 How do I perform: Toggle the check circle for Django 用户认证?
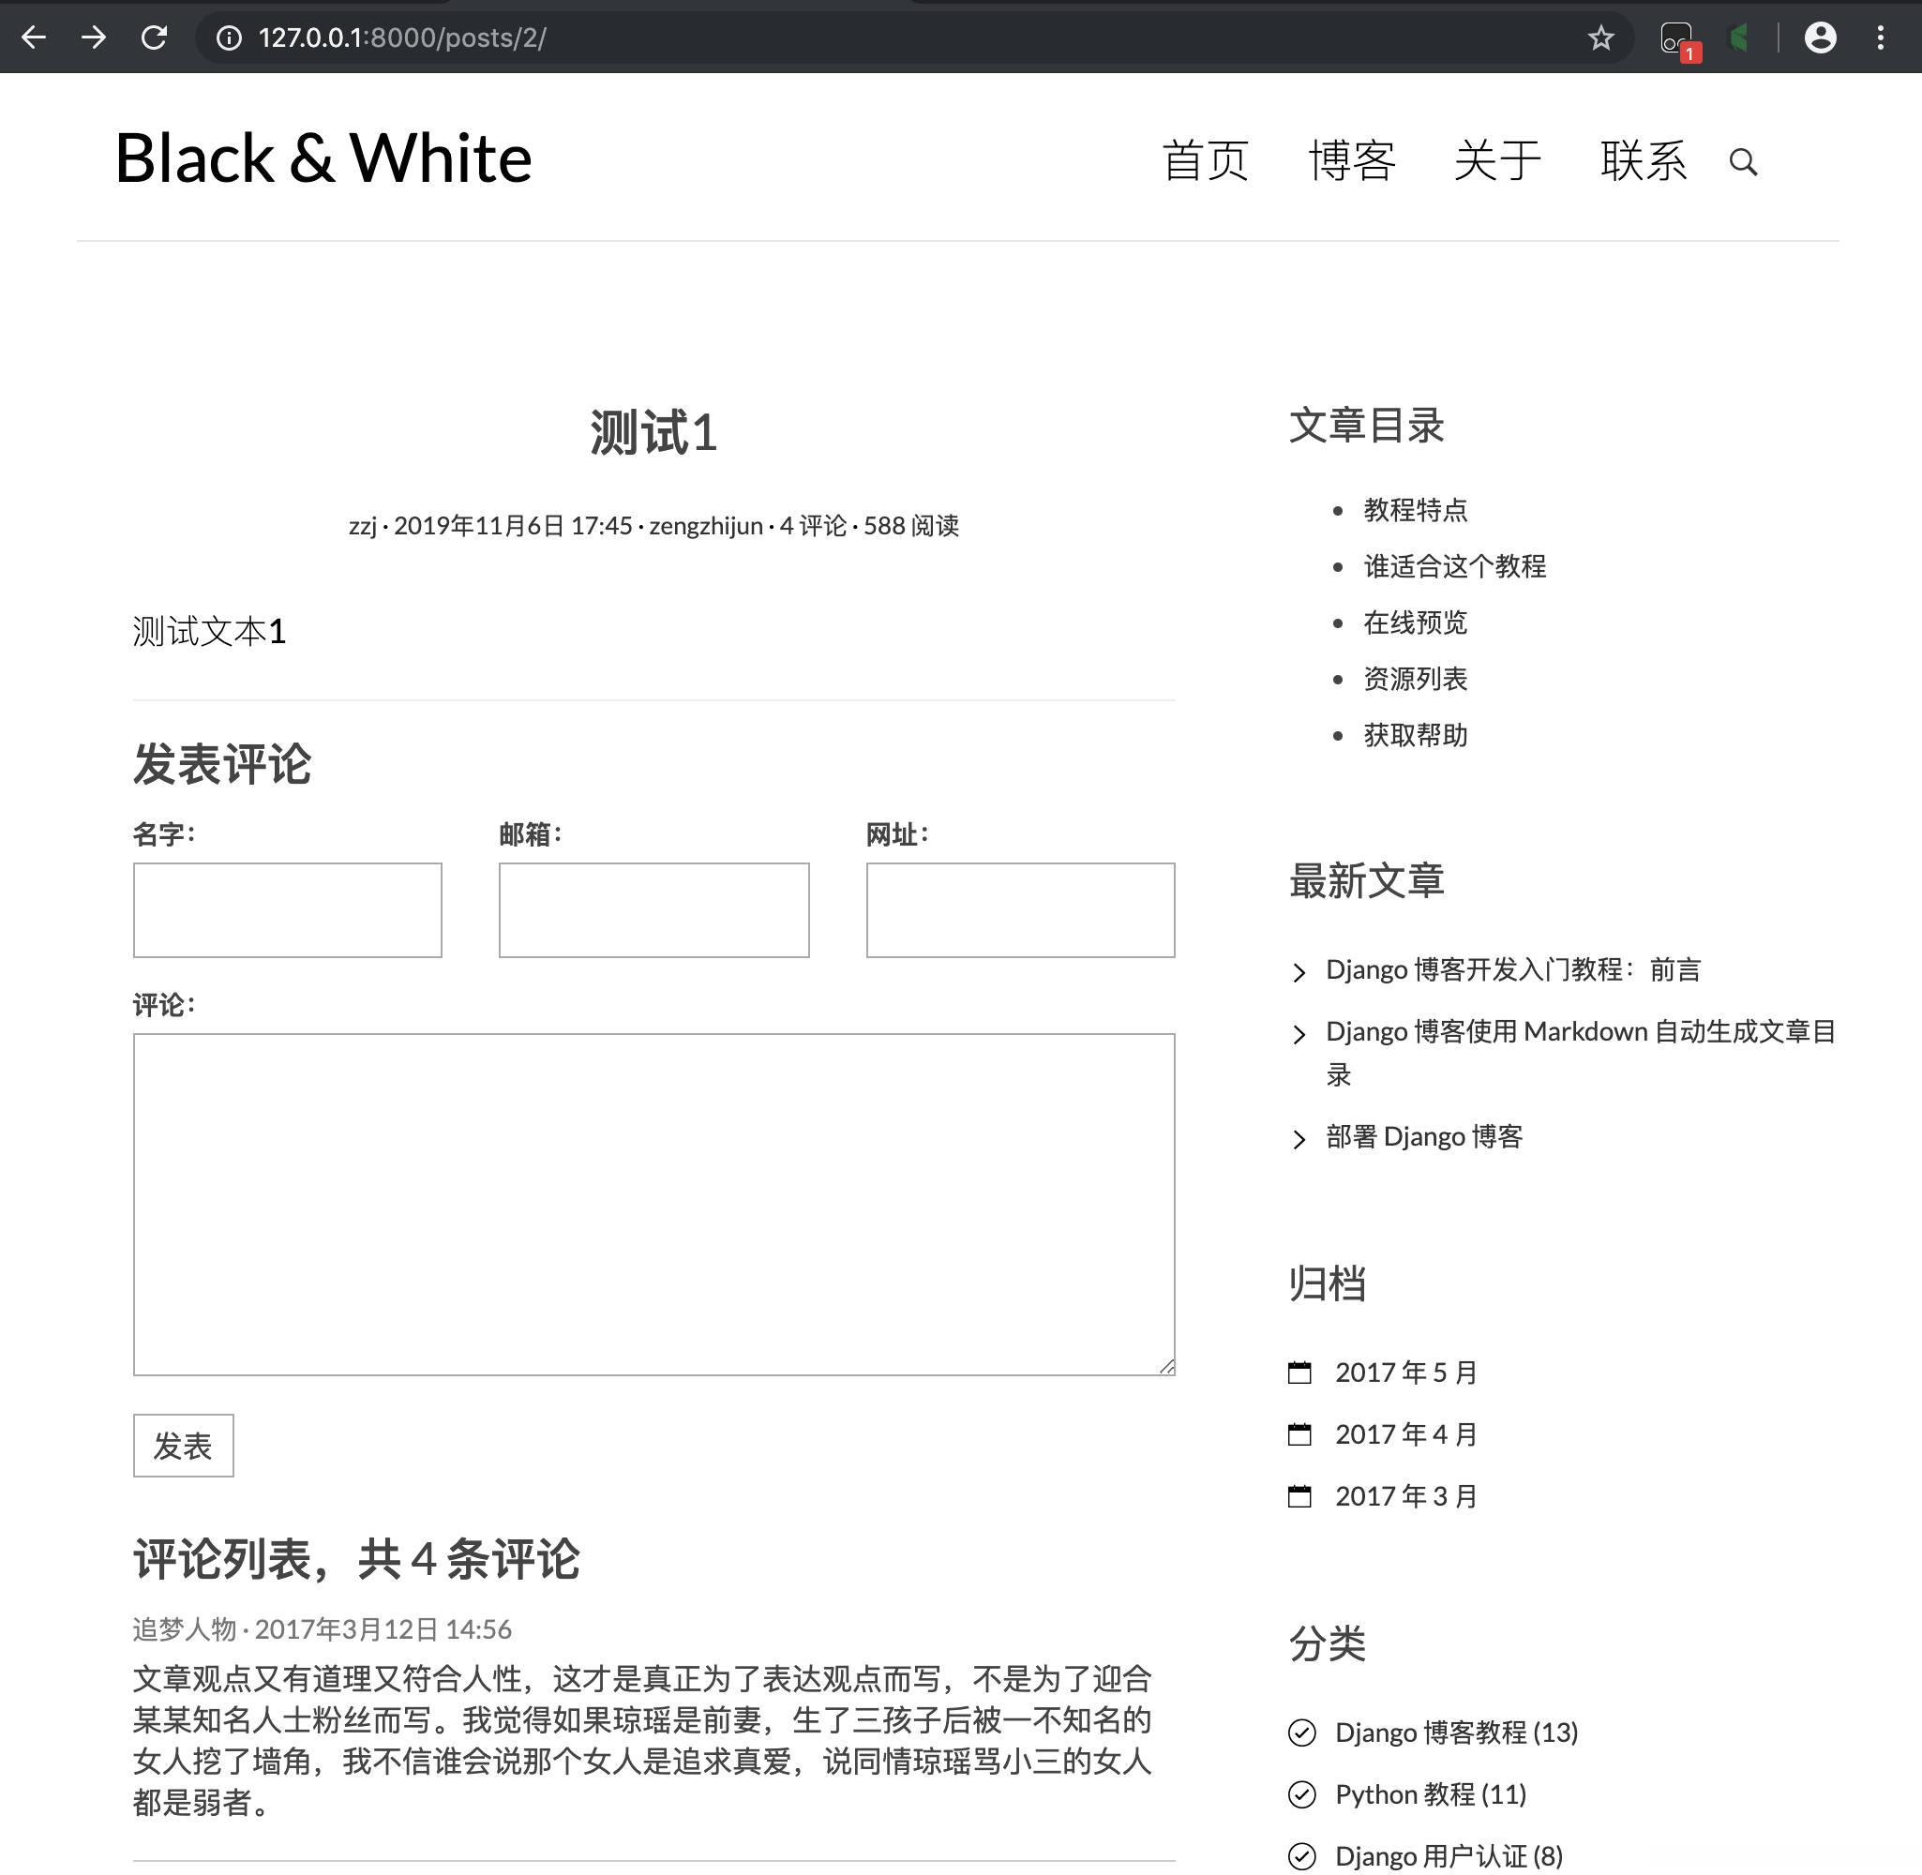click(x=1301, y=1855)
